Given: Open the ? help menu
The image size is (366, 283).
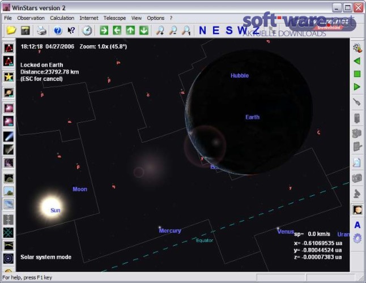Looking at the screenshot, I should point(171,18).
